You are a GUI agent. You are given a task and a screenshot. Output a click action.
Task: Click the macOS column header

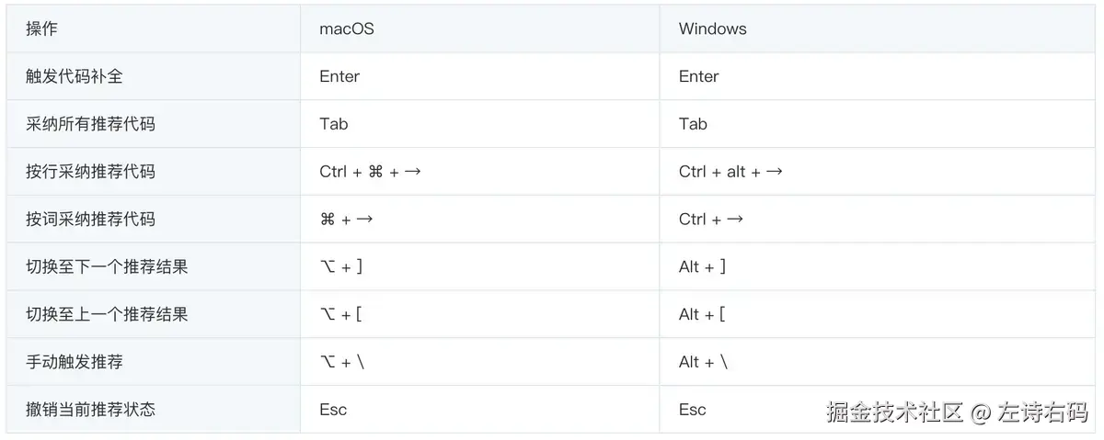pyautogui.click(x=346, y=28)
